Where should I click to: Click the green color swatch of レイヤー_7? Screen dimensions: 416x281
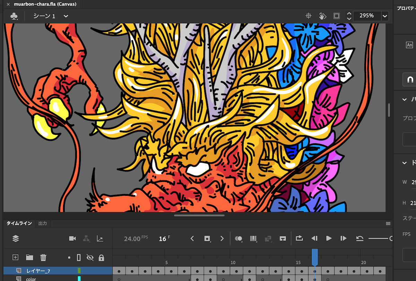click(x=79, y=271)
